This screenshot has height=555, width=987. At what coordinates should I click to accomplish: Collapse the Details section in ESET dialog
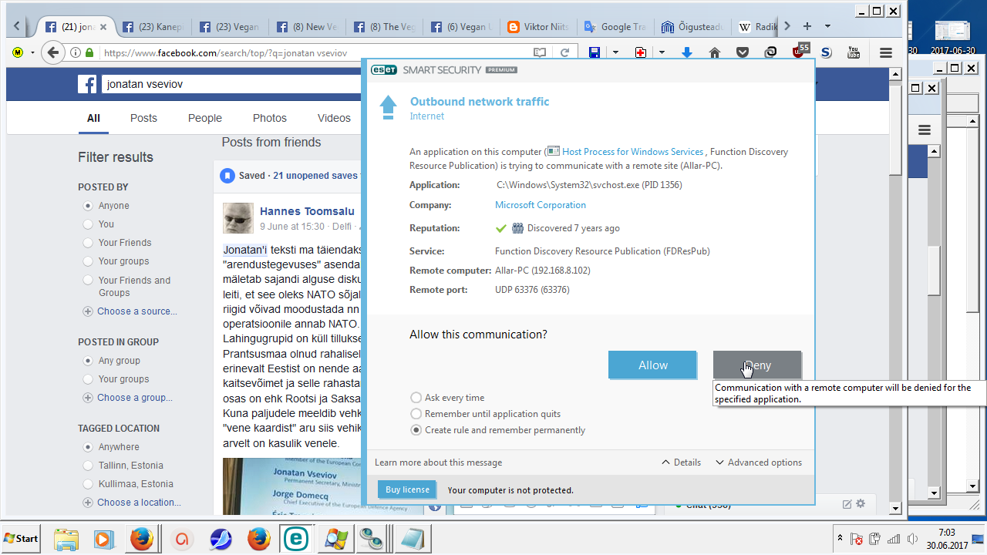(682, 462)
